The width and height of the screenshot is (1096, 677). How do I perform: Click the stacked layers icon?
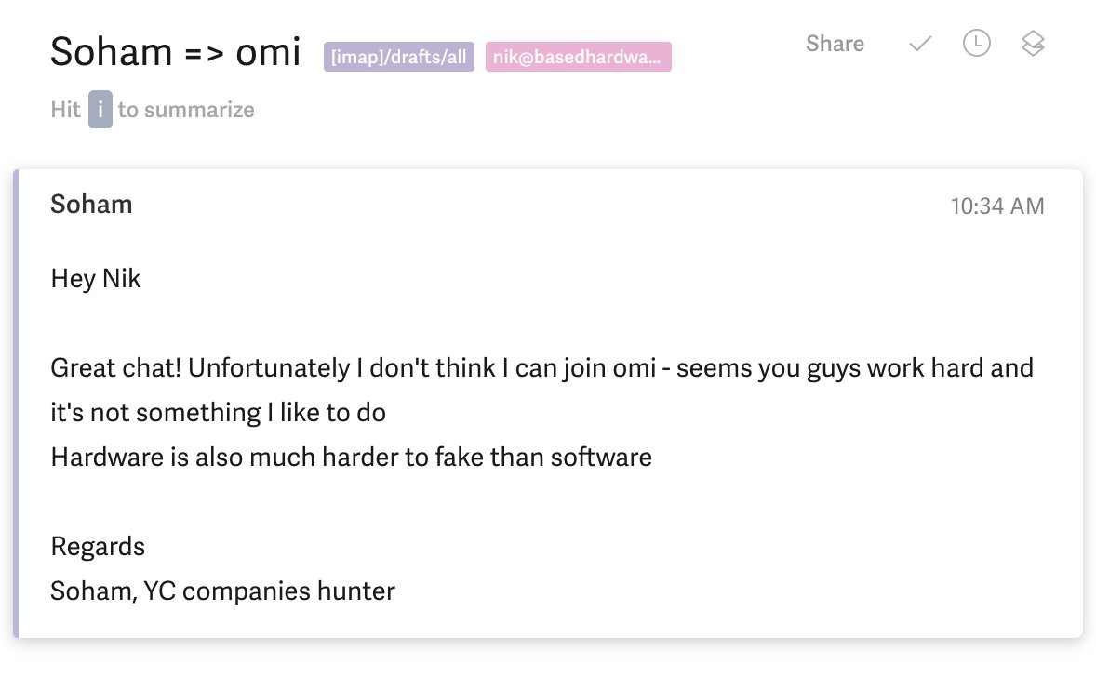click(x=1033, y=44)
